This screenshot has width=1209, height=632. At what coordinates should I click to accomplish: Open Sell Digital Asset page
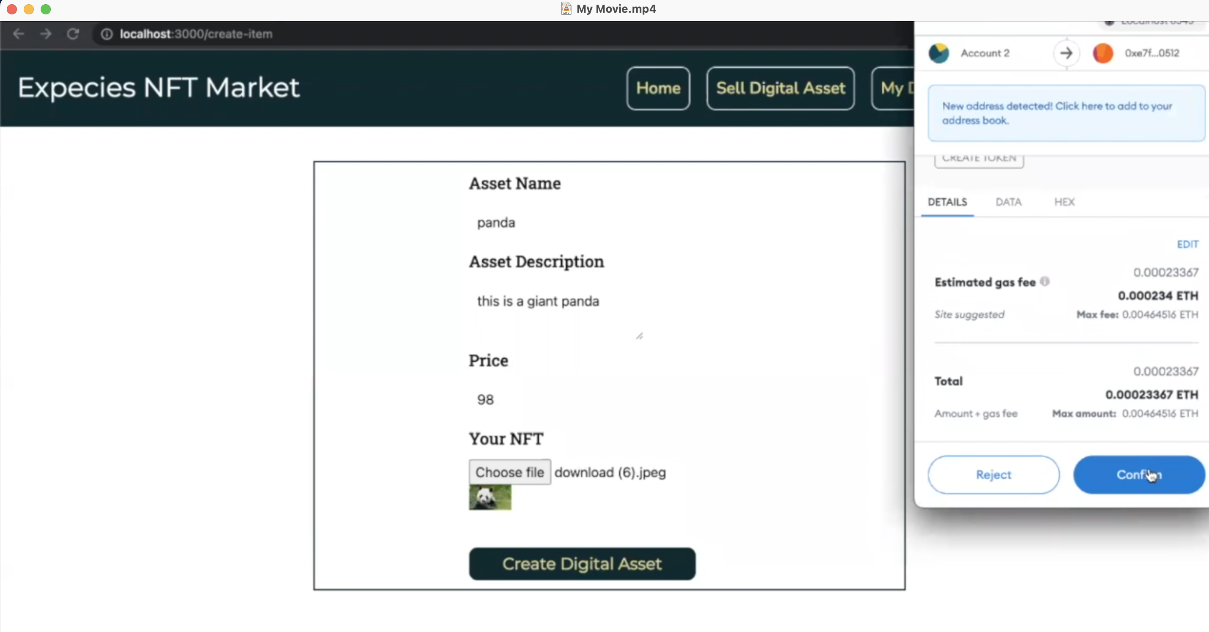pos(780,88)
